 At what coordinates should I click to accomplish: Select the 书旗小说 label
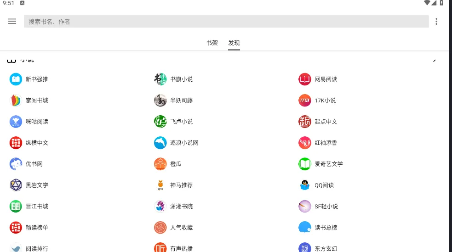coord(181,79)
